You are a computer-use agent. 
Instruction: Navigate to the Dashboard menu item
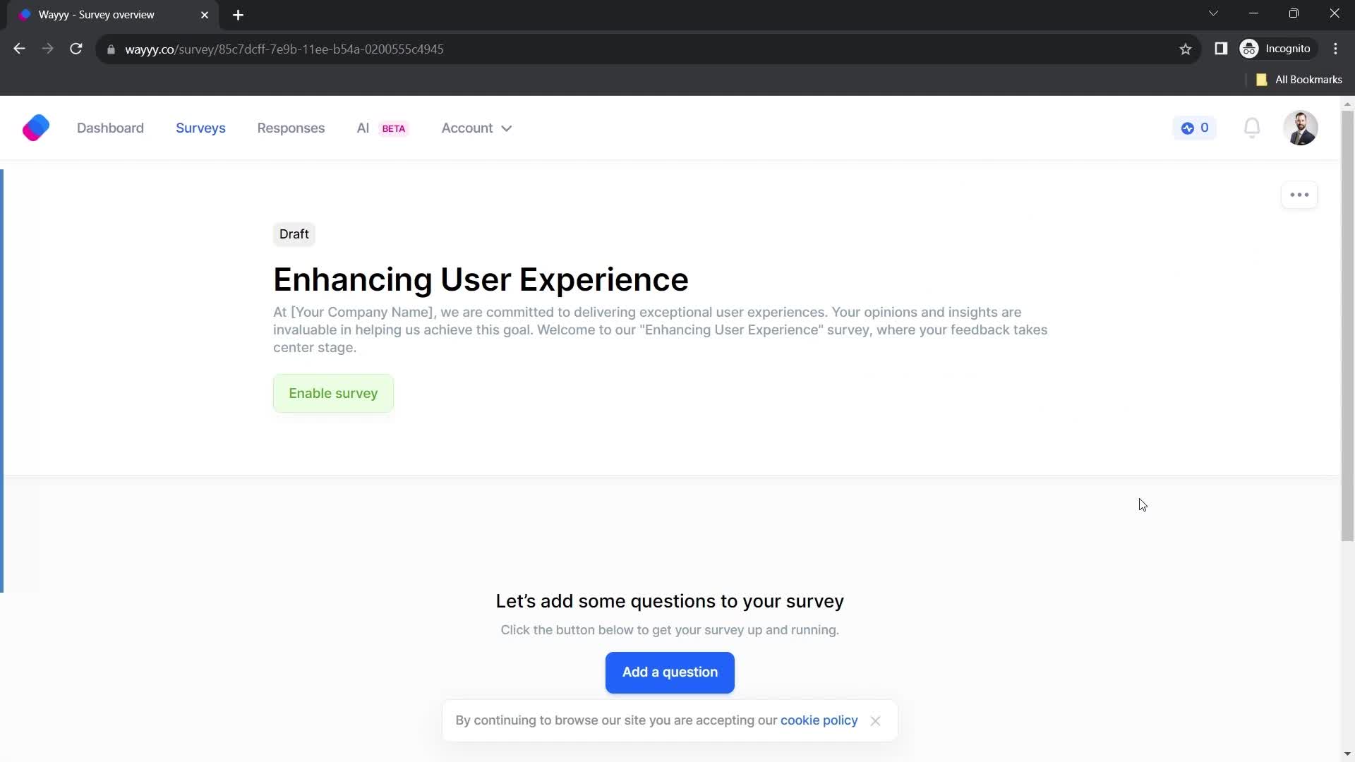point(110,128)
